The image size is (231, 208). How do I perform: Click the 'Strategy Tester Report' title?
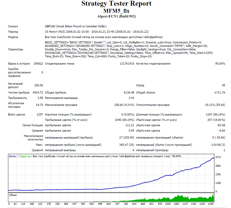point(116,4)
